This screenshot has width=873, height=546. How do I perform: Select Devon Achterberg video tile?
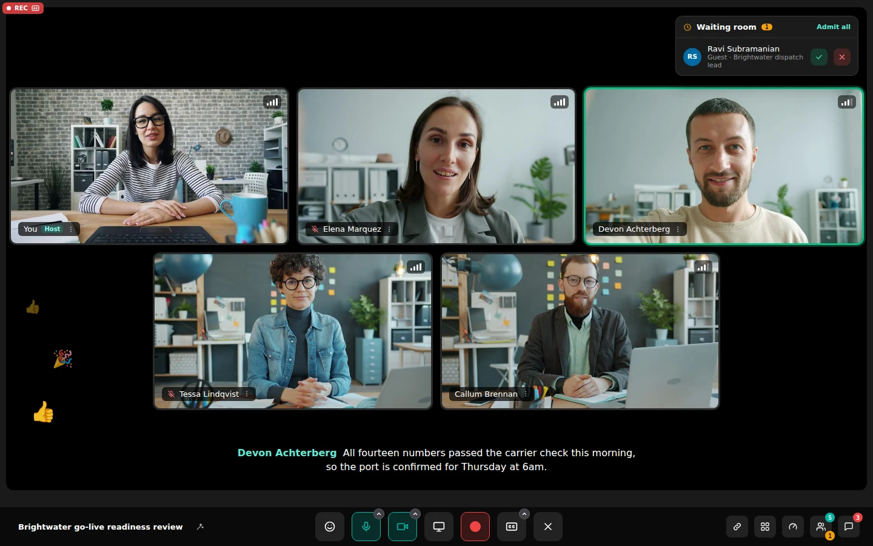coord(723,166)
